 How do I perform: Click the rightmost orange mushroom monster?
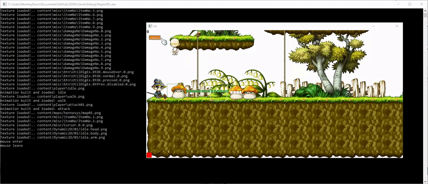(x=250, y=92)
